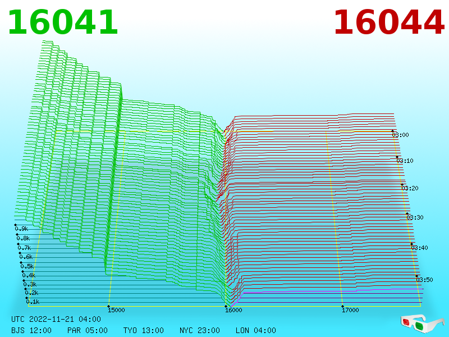Screen dimensions: 449x337
Task: Click the 0.5k volume axis label
Action: tap(27, 266)
